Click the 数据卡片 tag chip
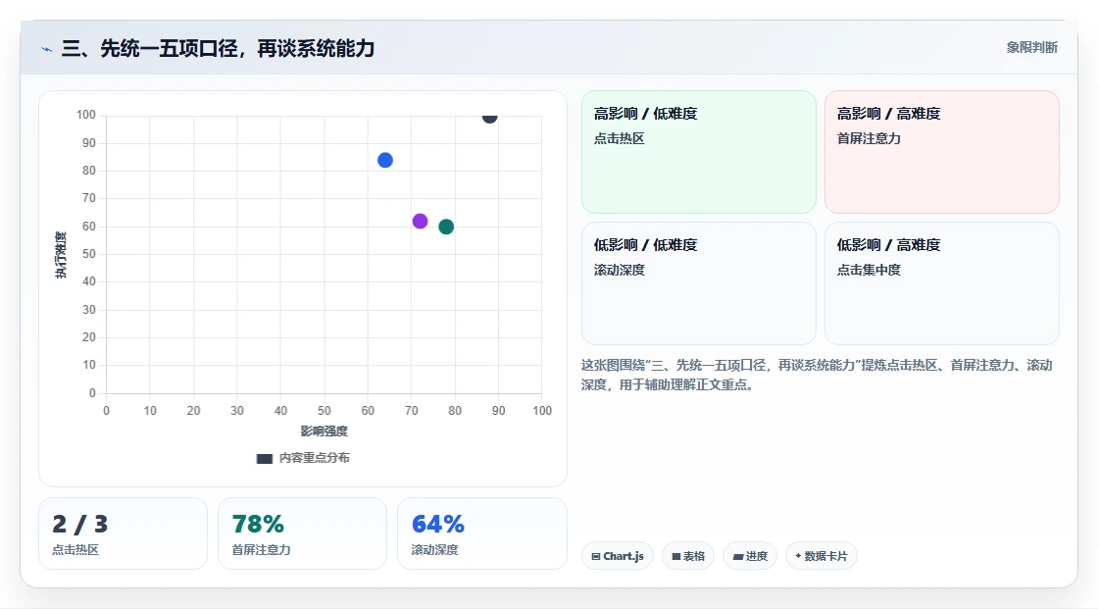Viewport: 1098px width, 609px height. [822, 556]
